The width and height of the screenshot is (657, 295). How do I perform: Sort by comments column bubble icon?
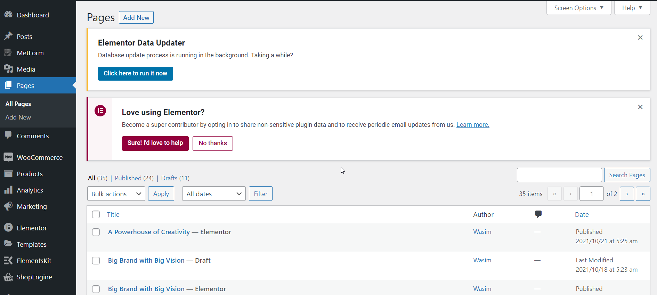(x=538, y=214)
